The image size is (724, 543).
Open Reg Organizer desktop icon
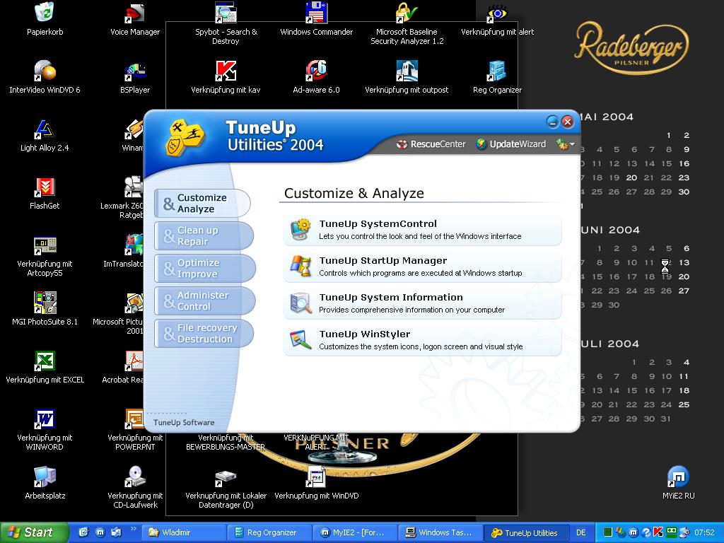click(x=497, y=77)
